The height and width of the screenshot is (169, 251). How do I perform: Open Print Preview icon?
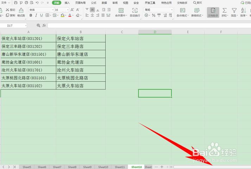(x=32, y=2)
